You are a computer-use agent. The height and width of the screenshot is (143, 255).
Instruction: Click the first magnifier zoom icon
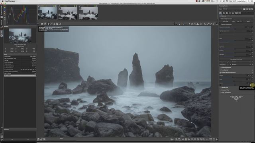click(192, 139)
